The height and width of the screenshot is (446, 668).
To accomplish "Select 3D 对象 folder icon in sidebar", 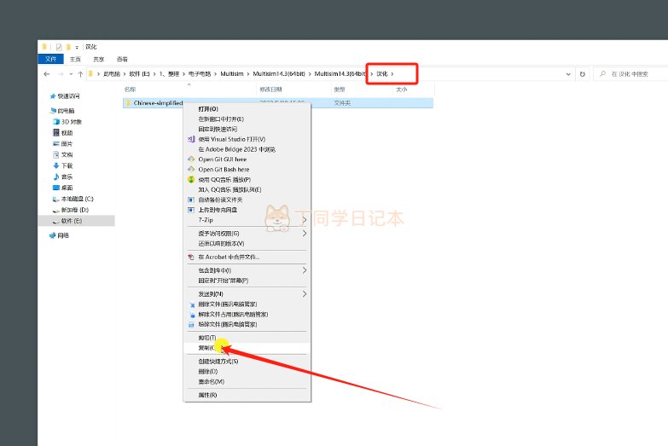I will click(x=55, y=122).
